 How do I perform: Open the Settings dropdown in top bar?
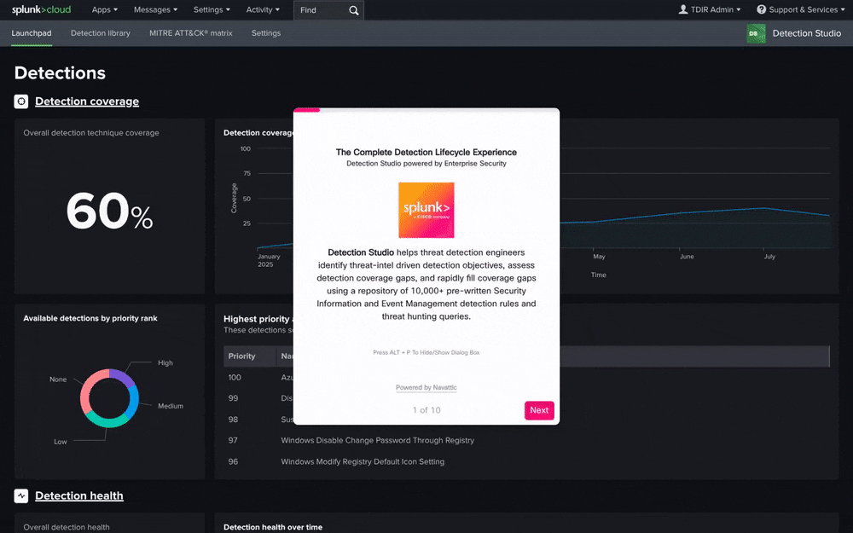point(212,9)
